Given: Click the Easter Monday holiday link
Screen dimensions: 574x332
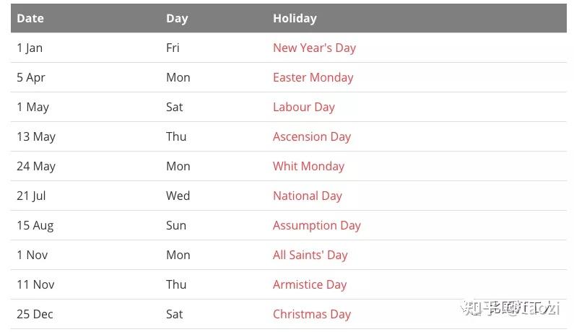Looking at the screenshot, I should [313, 77].
